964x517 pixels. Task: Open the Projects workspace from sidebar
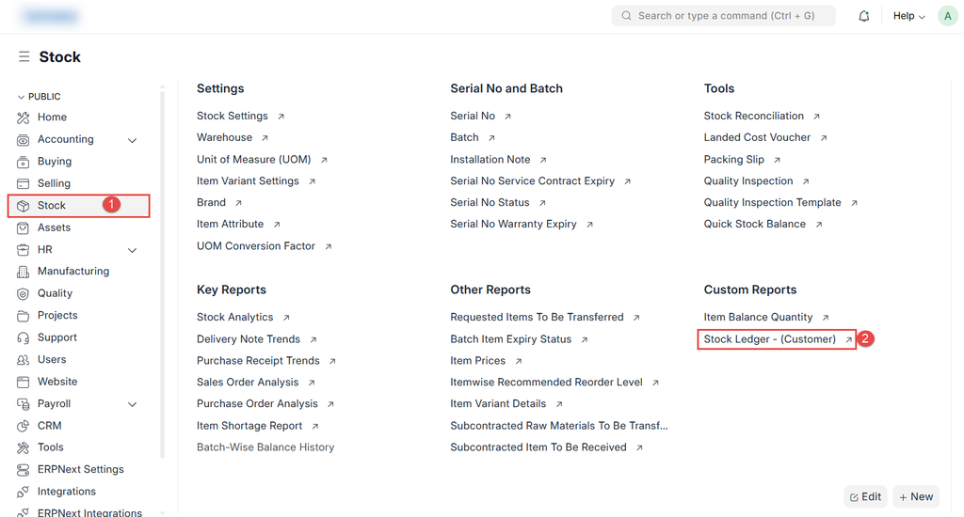point(57,316)
